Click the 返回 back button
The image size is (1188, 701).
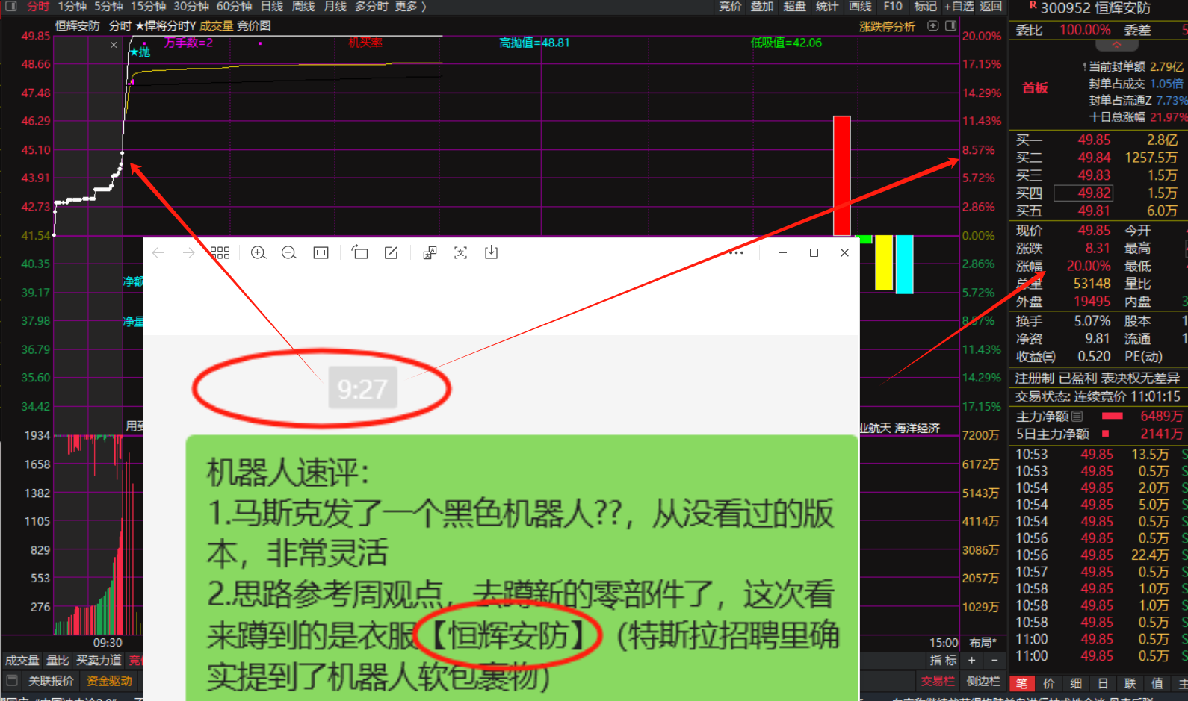click(991, 6)
